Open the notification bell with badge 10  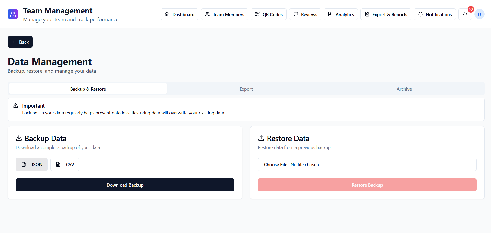465,14
